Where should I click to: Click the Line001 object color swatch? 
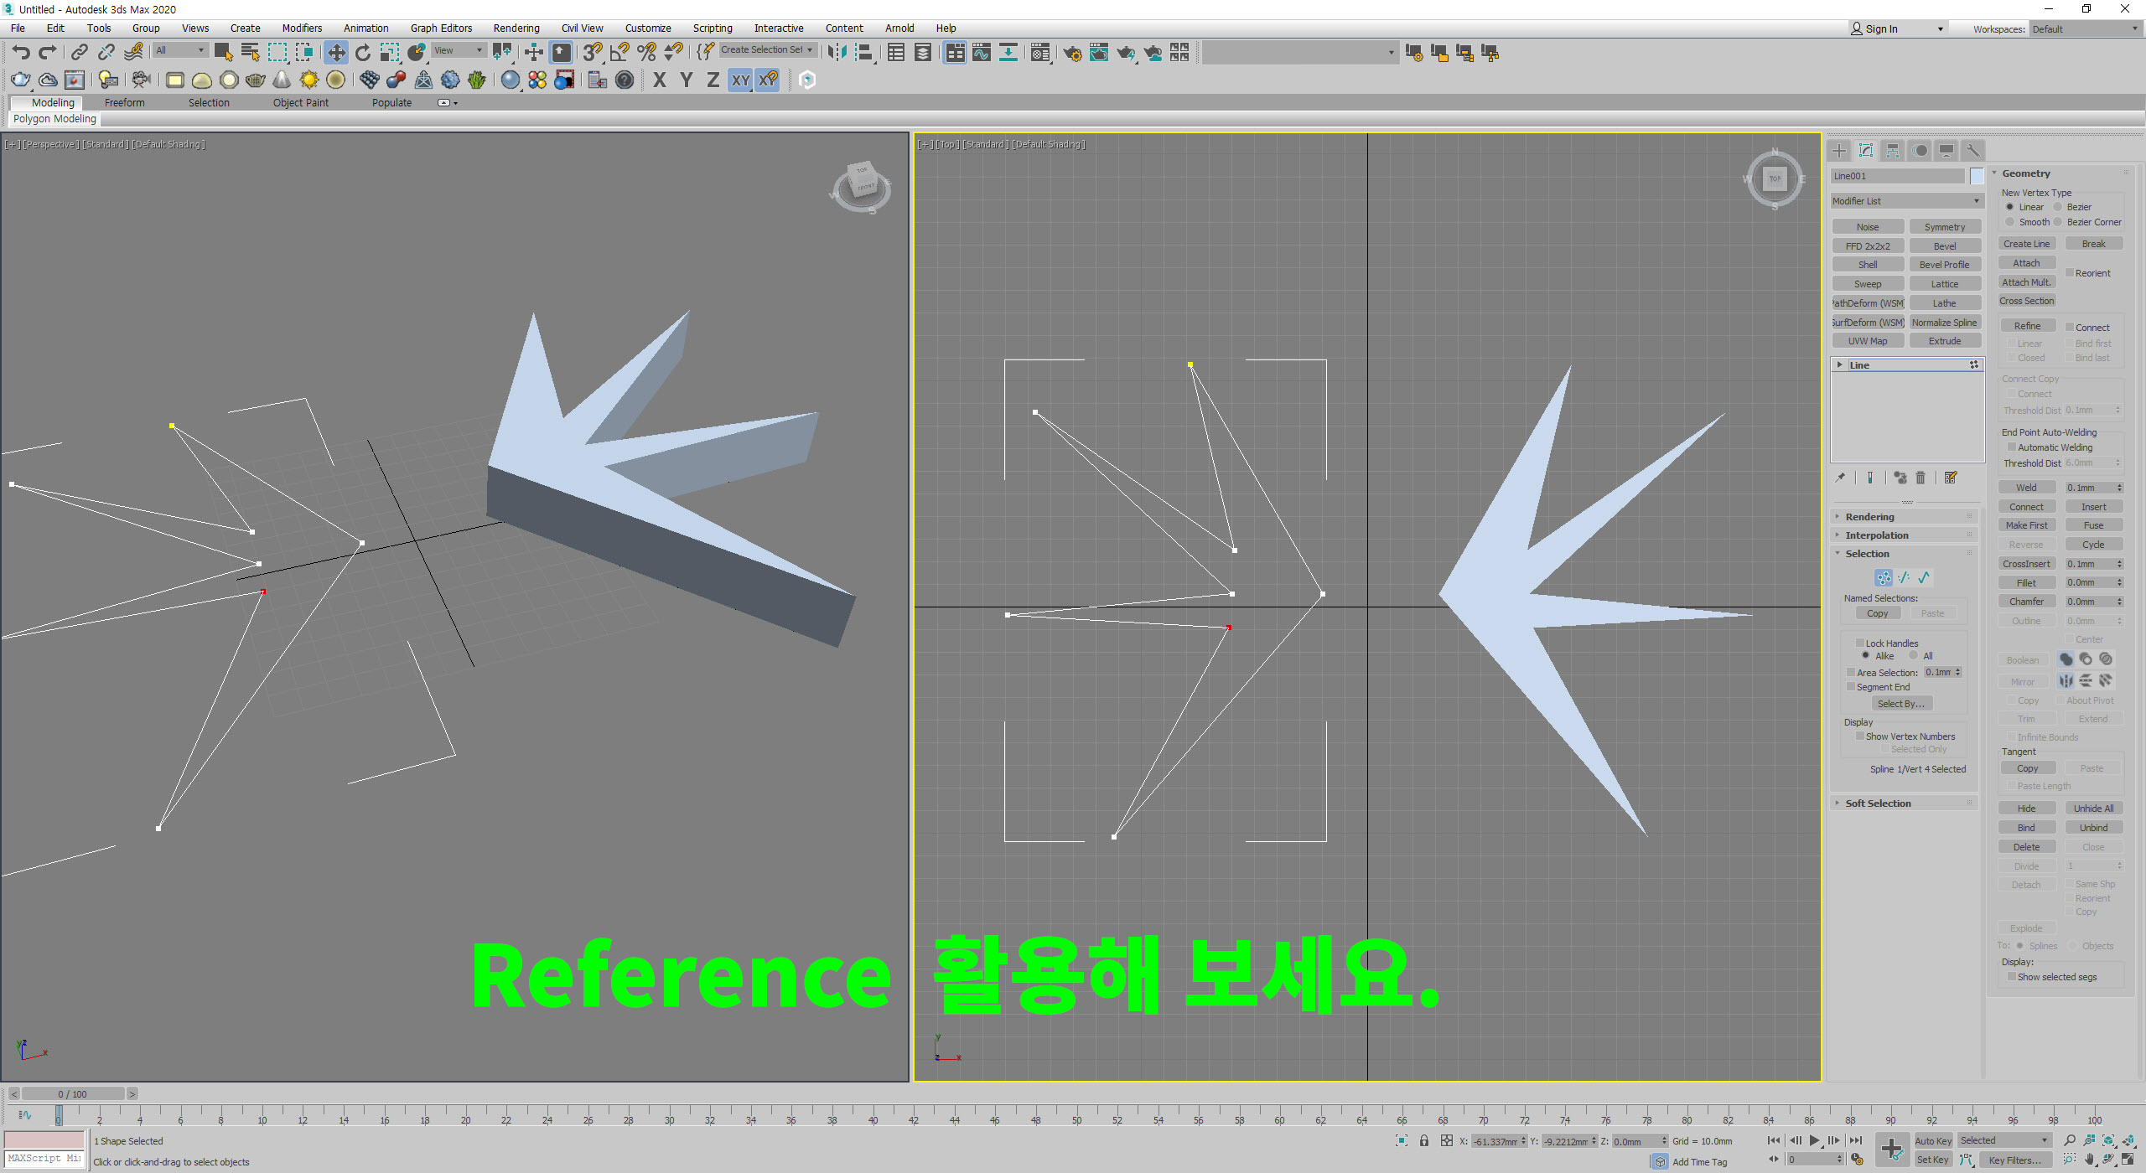tap(1977, 176)
